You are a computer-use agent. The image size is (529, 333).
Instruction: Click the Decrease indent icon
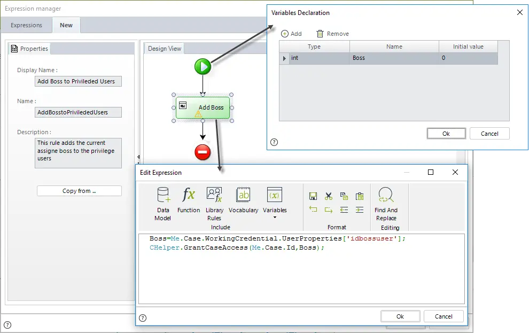pos(344,210)
